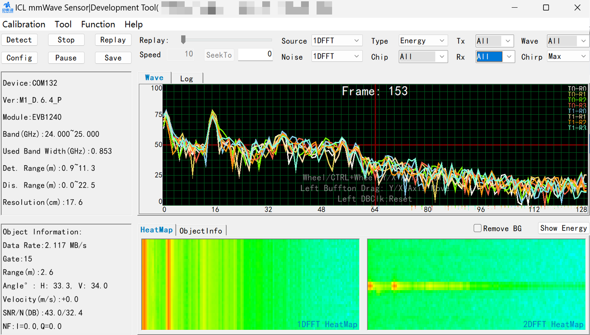Click the NF:I=0.0,Q=0.0 line

pyautogui.click(x=32, y=326)
